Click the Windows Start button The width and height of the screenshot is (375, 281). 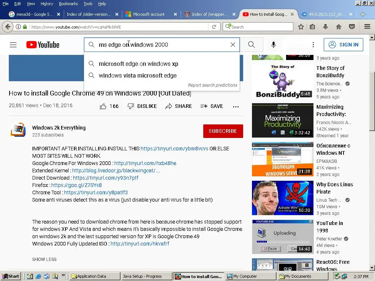pos(11,276)
